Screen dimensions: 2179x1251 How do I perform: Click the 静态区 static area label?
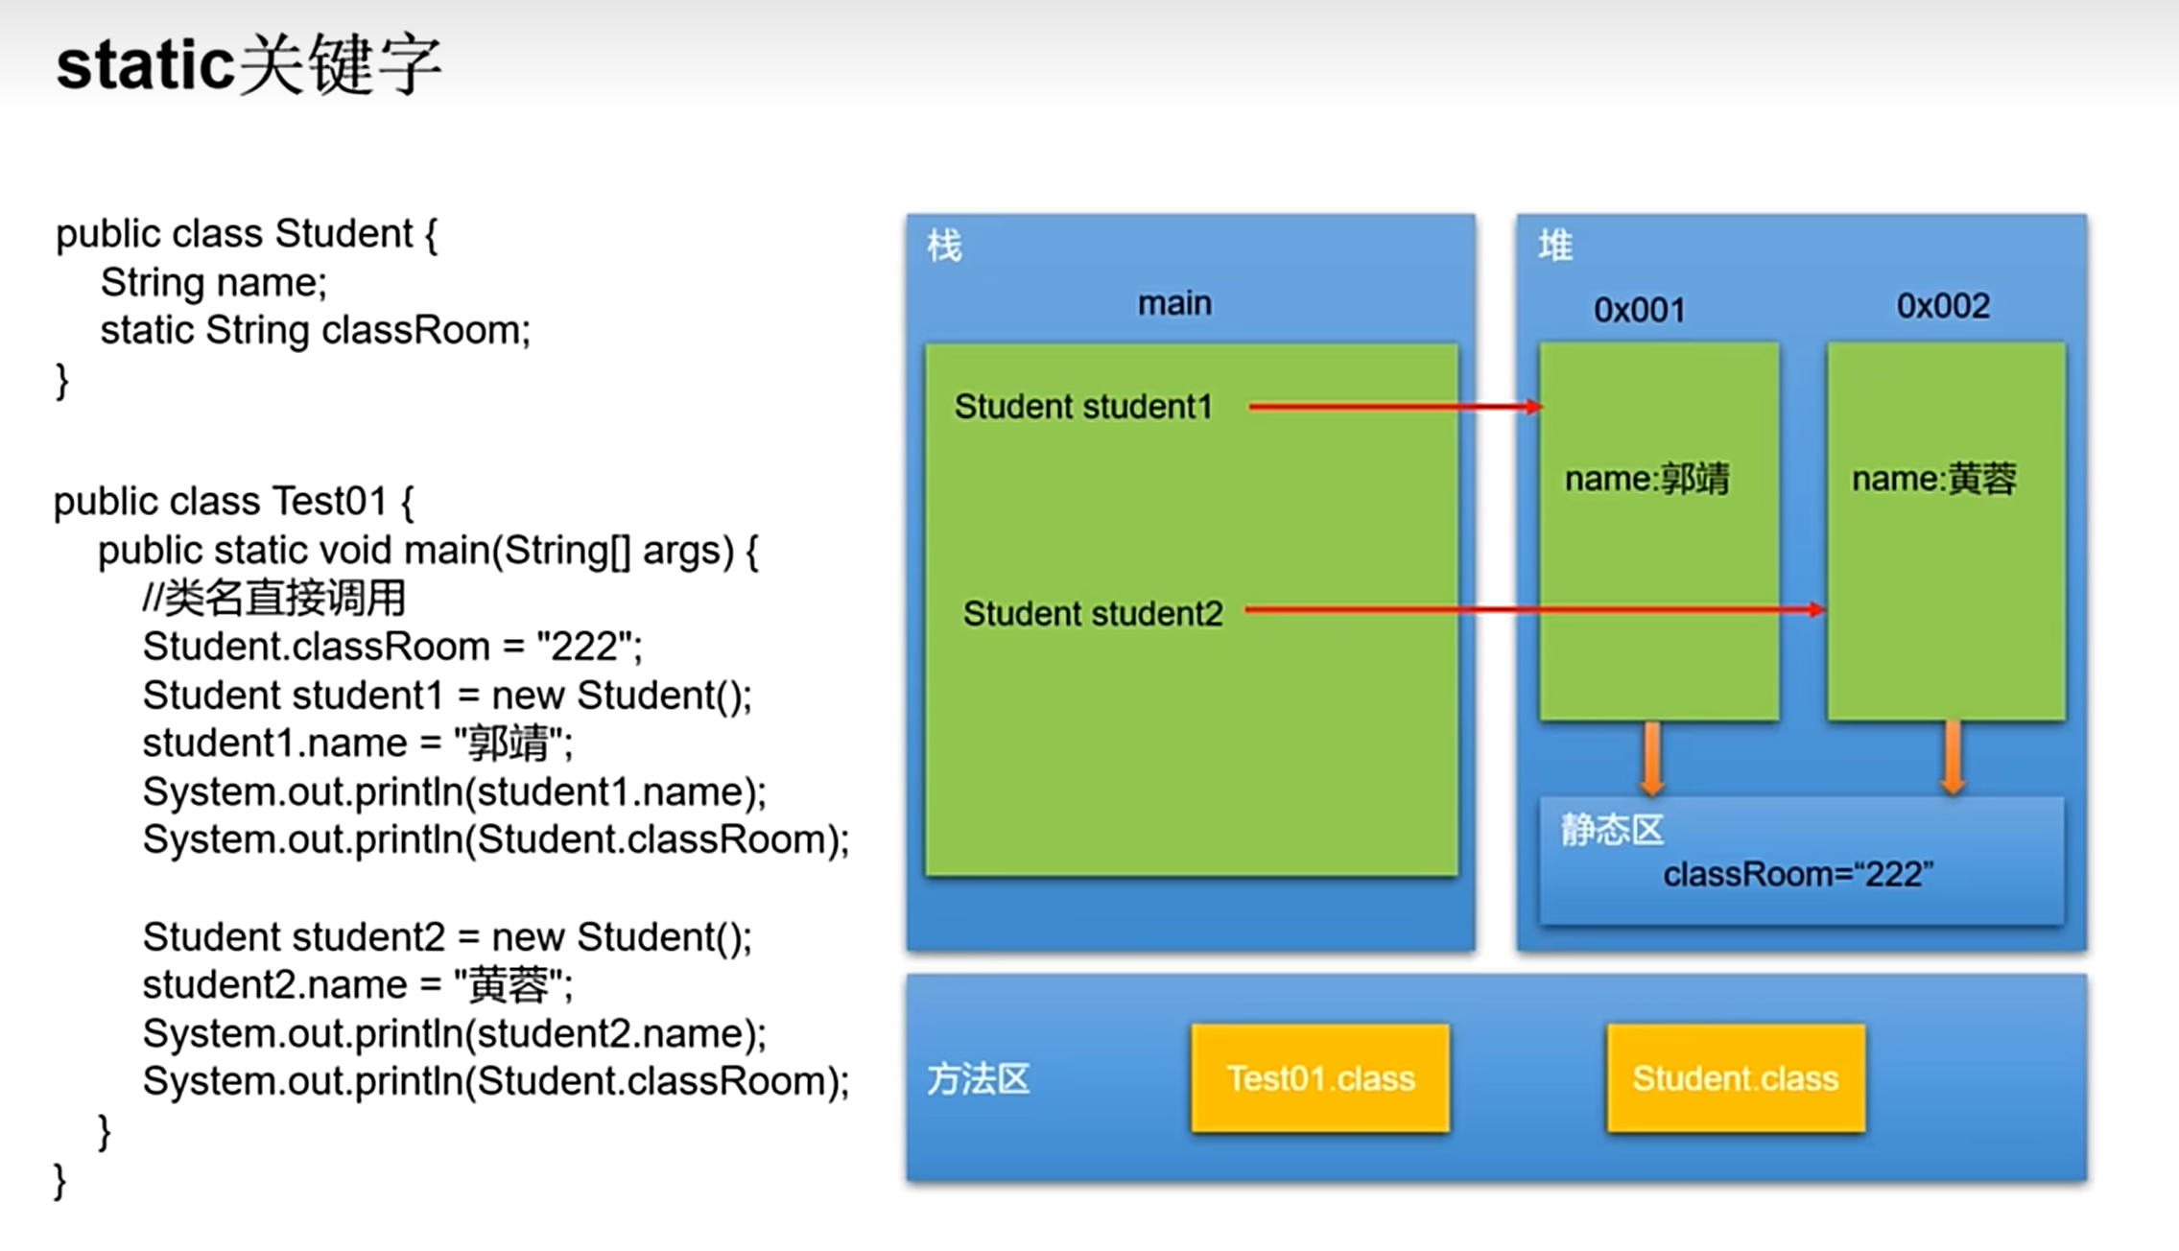(1612, 830)
